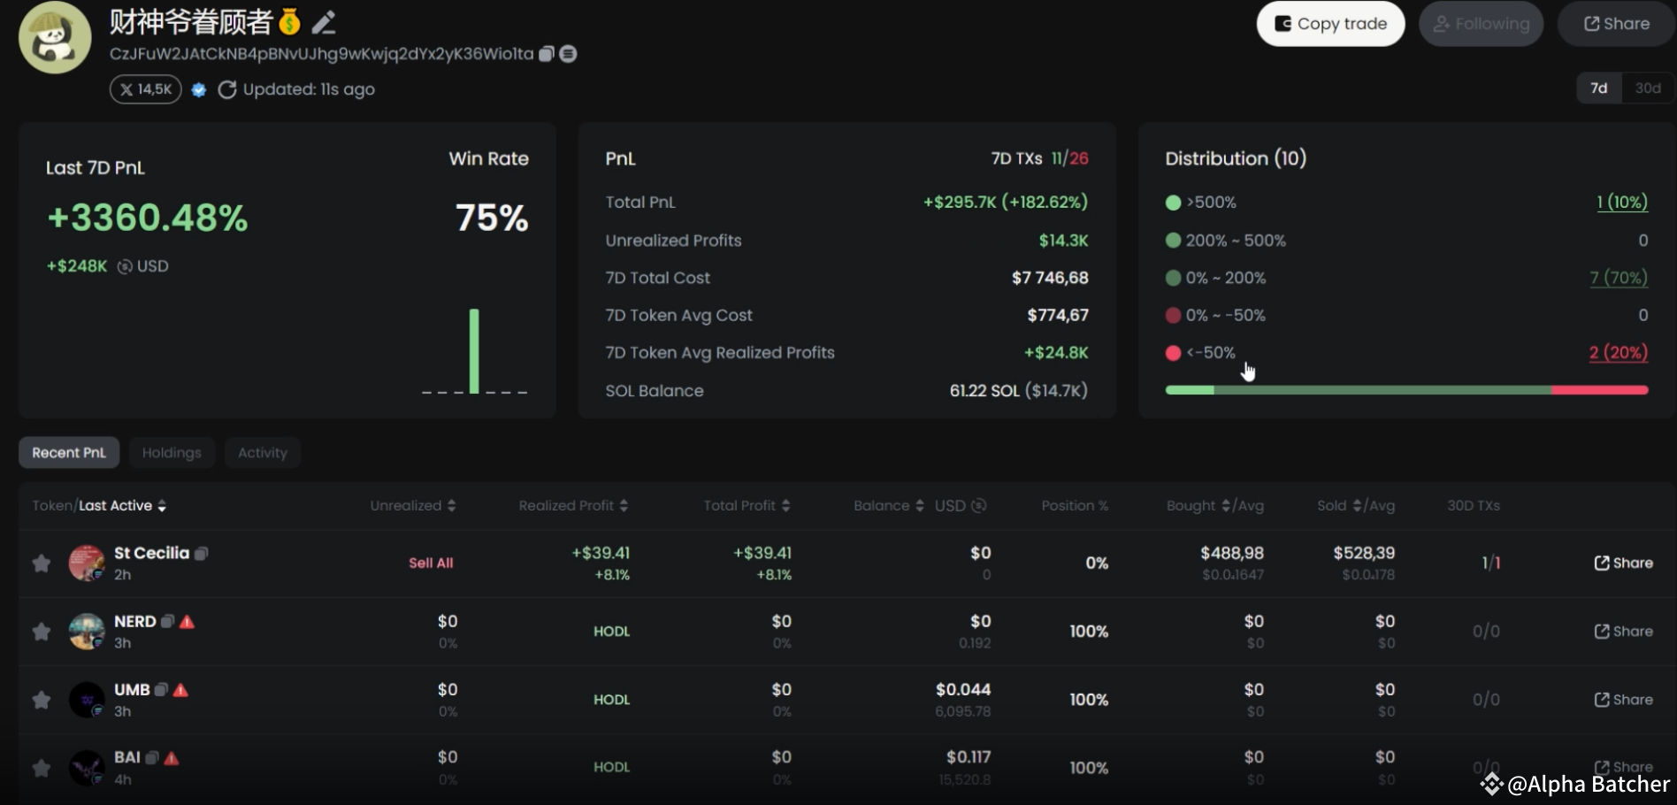Open the X 14.5K followers badge

pos(146,89)
